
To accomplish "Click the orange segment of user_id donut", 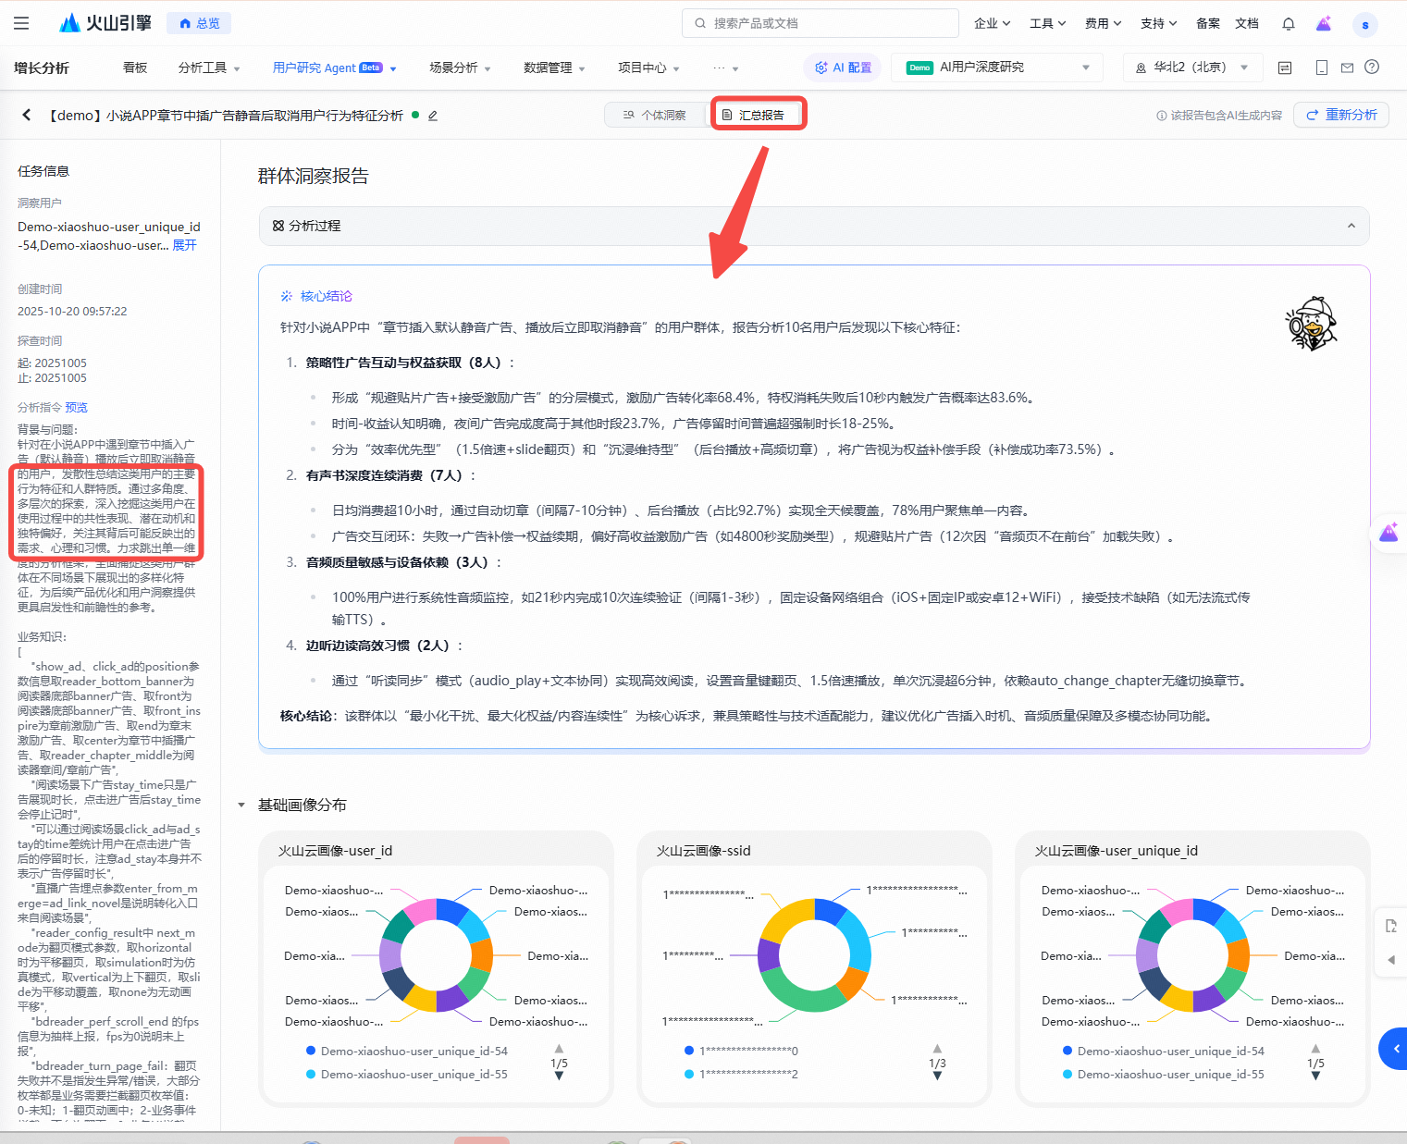I will [x=482, y=954].
